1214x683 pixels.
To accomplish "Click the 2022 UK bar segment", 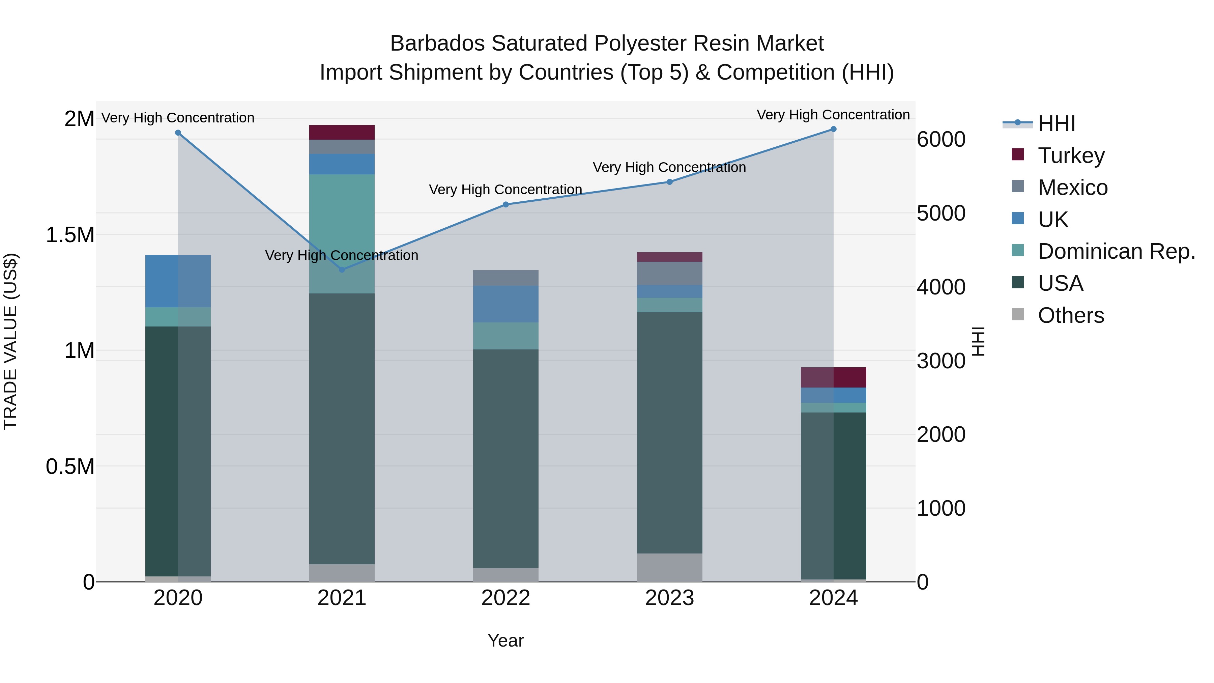I will (x=506, y=304).
